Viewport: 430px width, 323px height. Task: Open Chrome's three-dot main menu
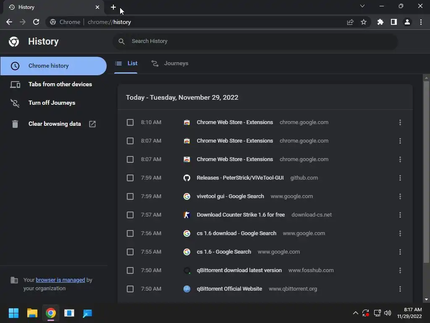(421, 22)
